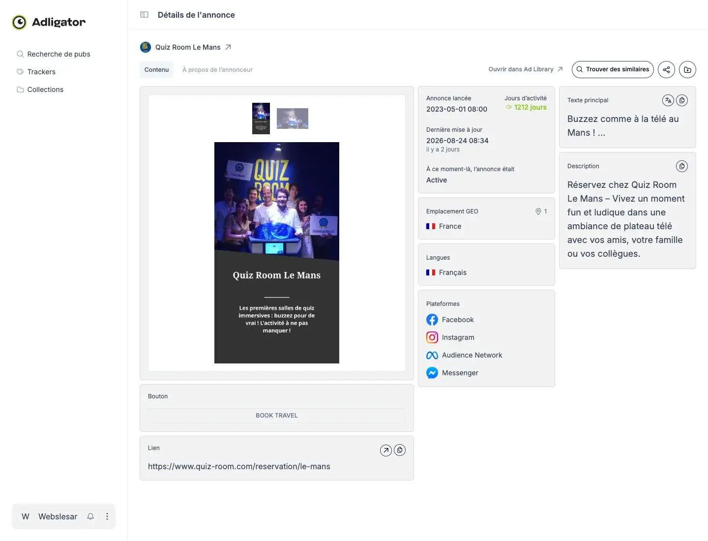Switch to À propos de l'annonceur tab
Viewport: 708px width, 541px height.
(x=217, y=70)
